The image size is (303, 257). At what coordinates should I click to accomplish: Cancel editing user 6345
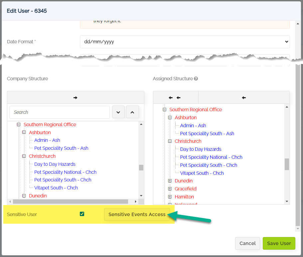tap(247, 243)
